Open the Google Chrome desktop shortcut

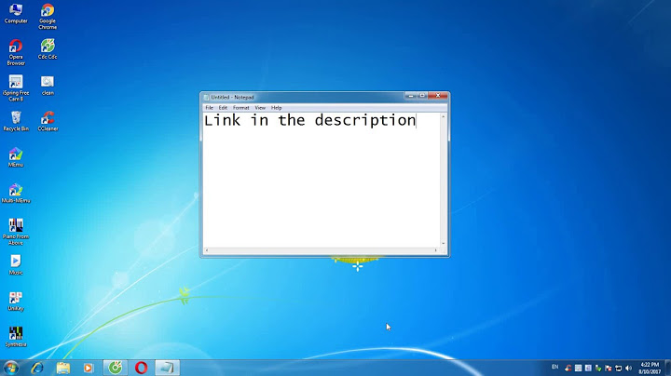[48, 17]
